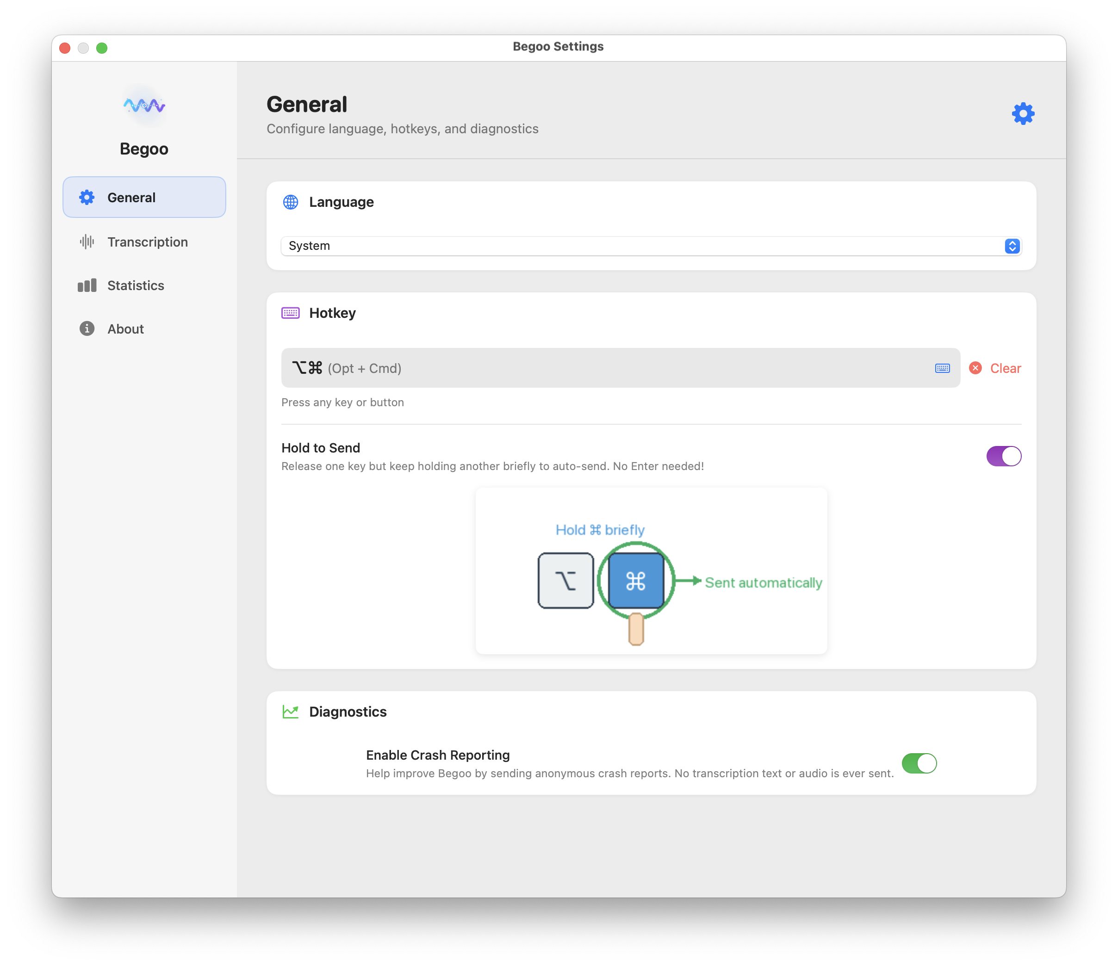Turn off Enable Crash Reporting
Screen dimensions: 1118x966
(x=919, y=763)
